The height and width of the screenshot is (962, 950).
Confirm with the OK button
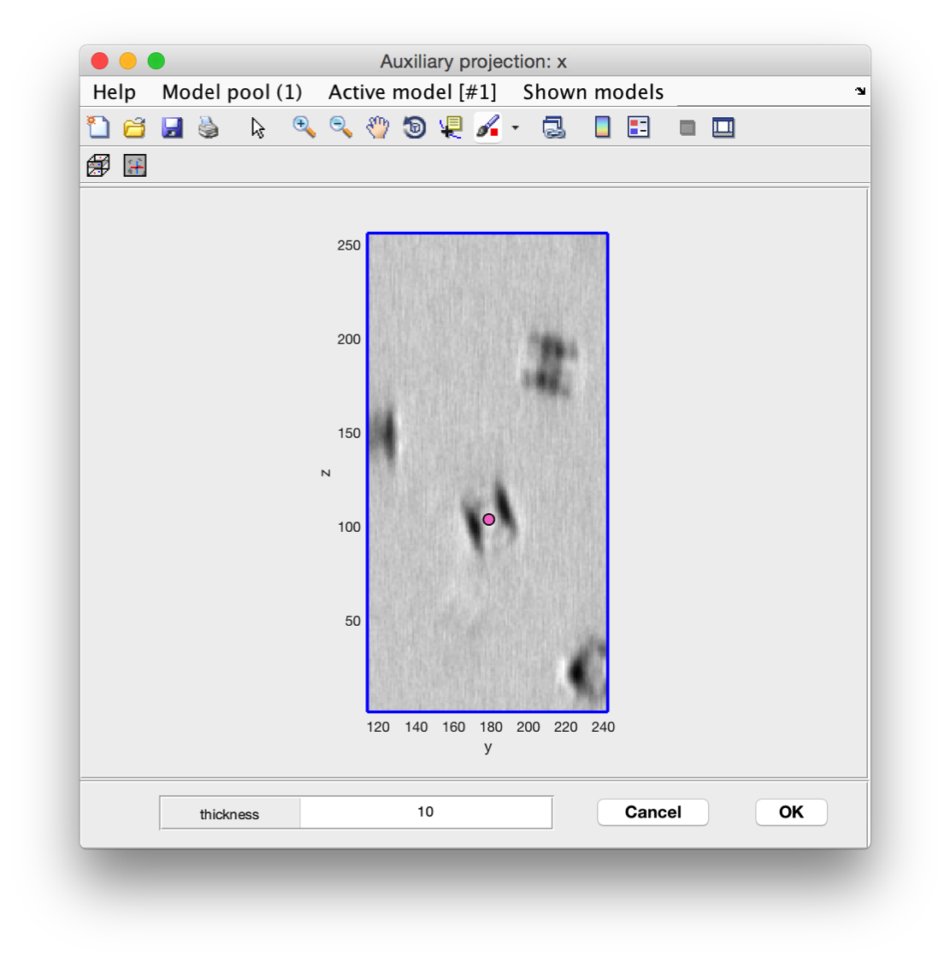[791, 812]
